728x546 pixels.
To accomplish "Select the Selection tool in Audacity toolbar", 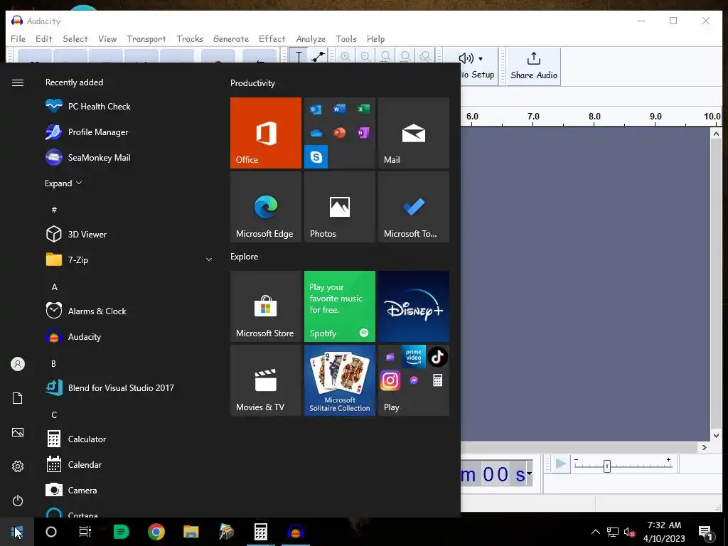I will click(299, 57).
